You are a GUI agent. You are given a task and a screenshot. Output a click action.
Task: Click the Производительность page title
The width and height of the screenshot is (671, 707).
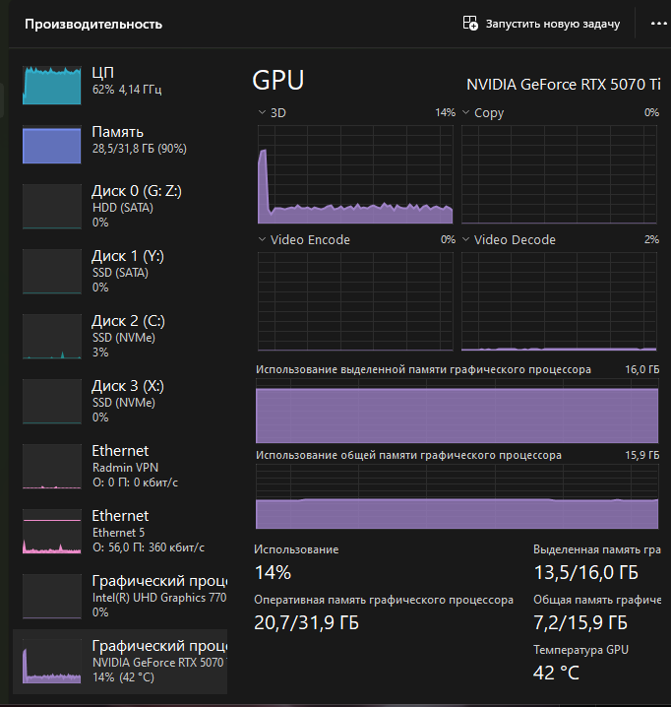pos(93,24)
